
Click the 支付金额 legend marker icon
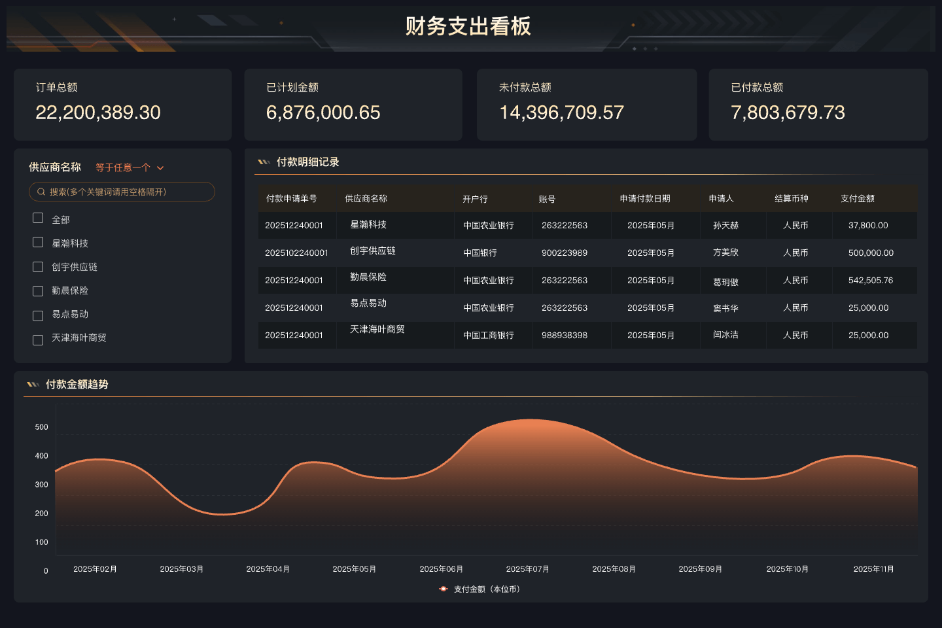click(444, 589)
